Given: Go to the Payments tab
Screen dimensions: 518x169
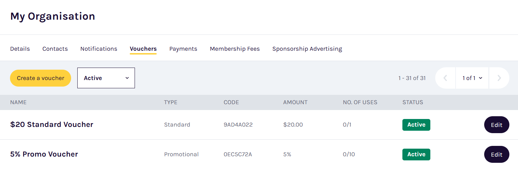Looking at the screenshot, I should point(183,49).
